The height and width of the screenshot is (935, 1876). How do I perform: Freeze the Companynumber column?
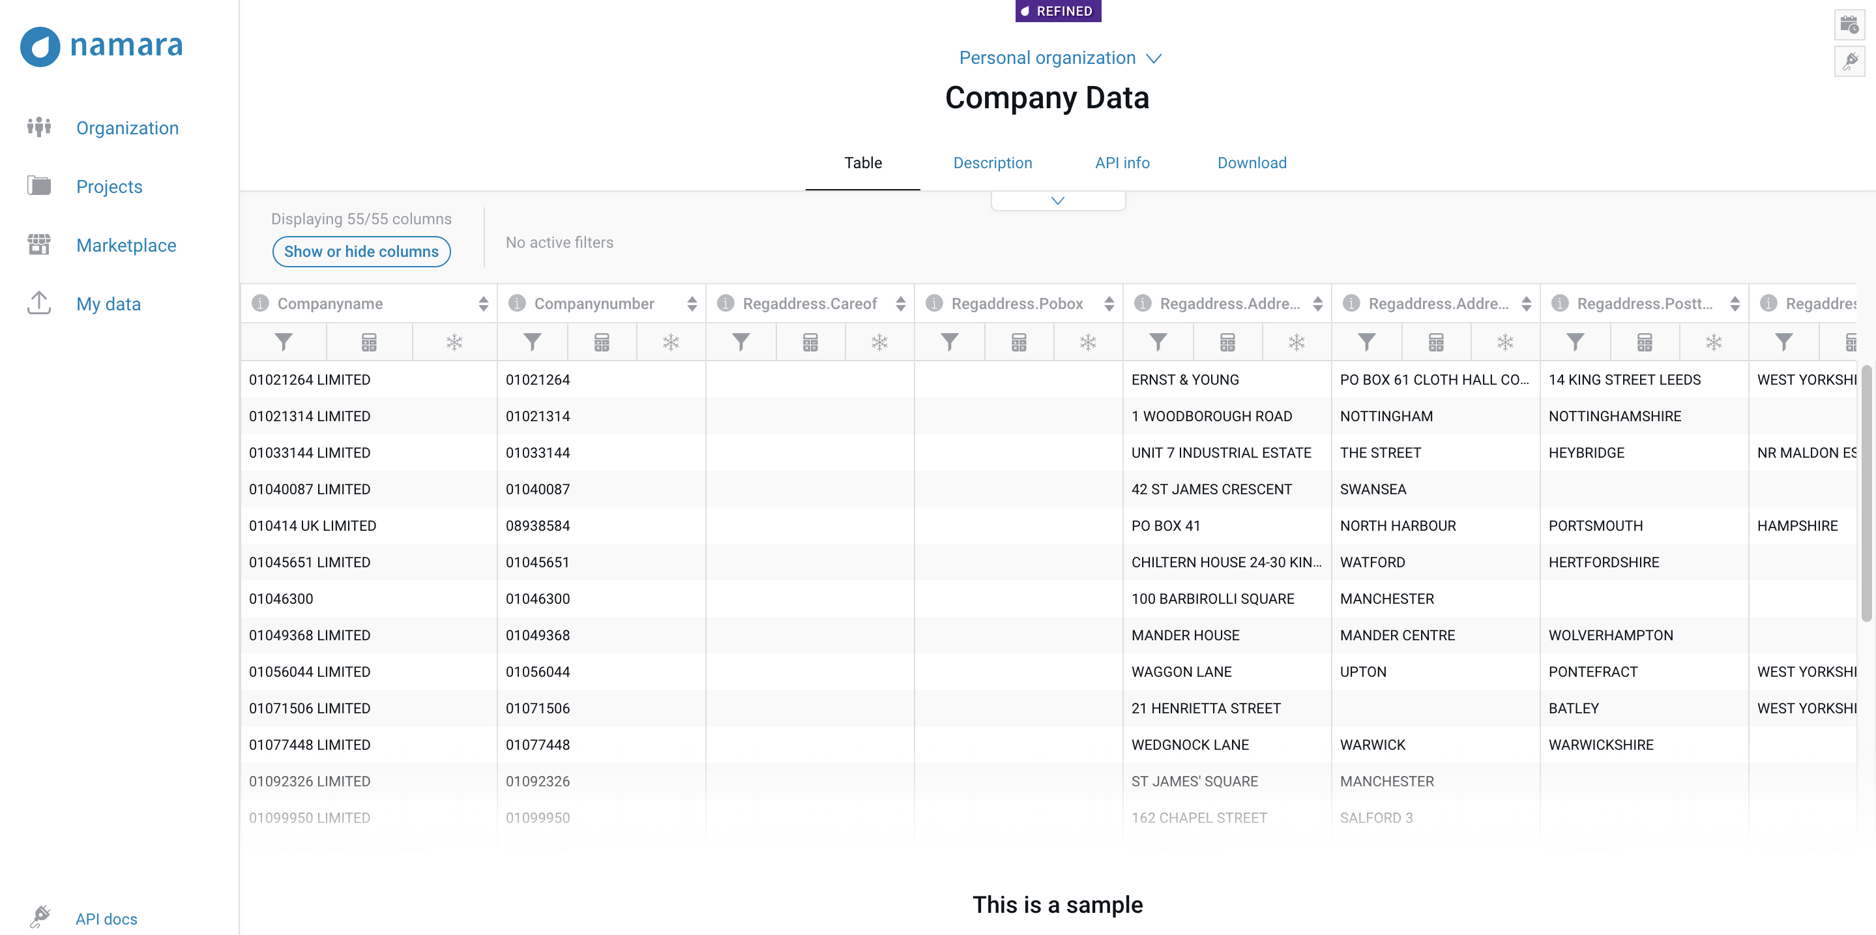(x=671, y=342)
